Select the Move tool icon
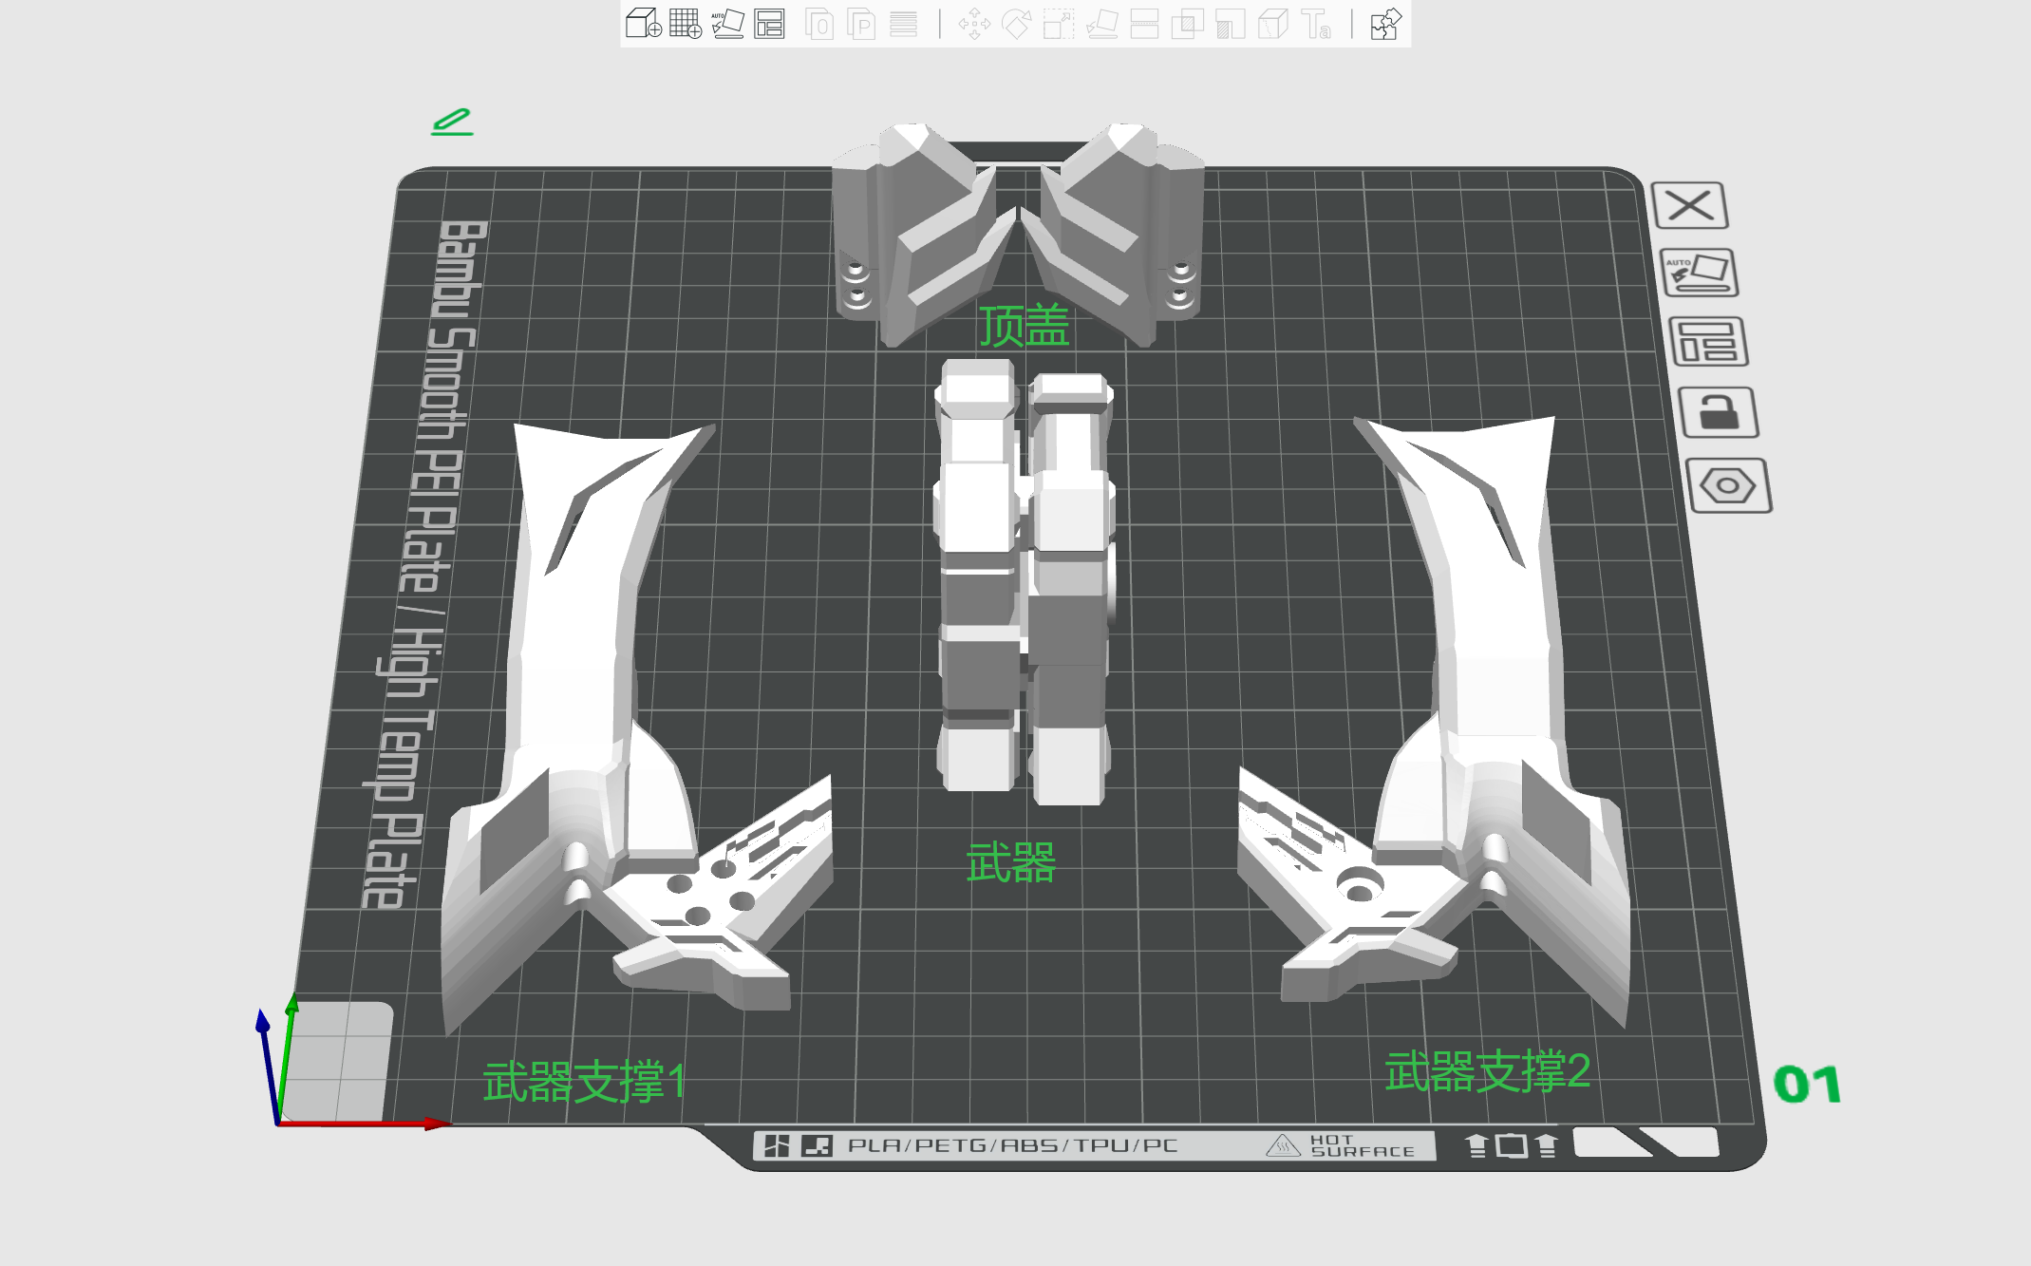The height and width of the screenshot is (1266, 2031). click(x=974, y=24)
